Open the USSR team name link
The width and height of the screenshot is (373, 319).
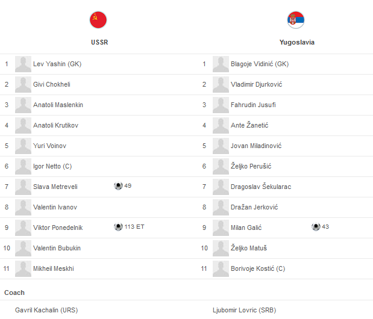click(99, 43)
